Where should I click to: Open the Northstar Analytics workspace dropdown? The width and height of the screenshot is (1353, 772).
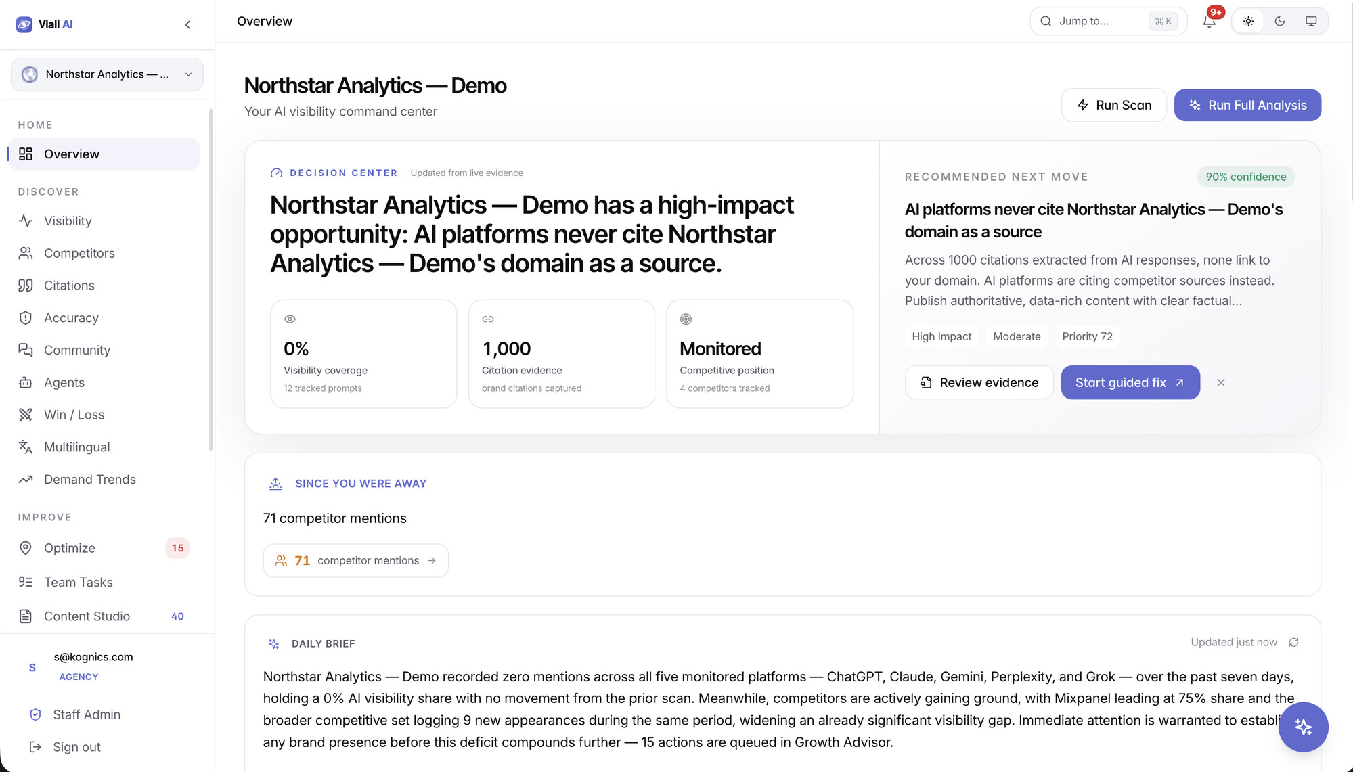tap(107, 74)
